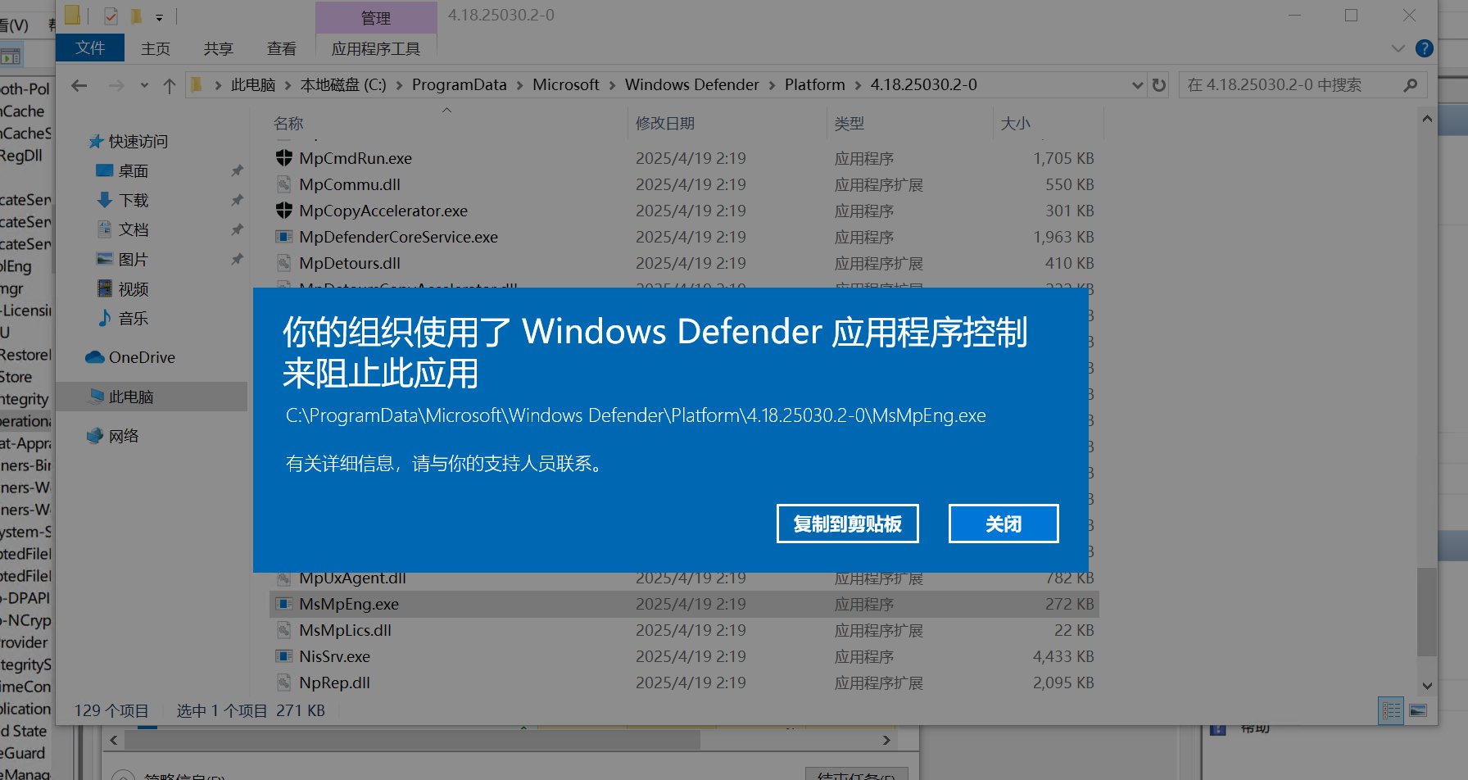Select the MpUxAgent.dll file name
Screen dimensions: 1468x780
click(x=352, y=578)
